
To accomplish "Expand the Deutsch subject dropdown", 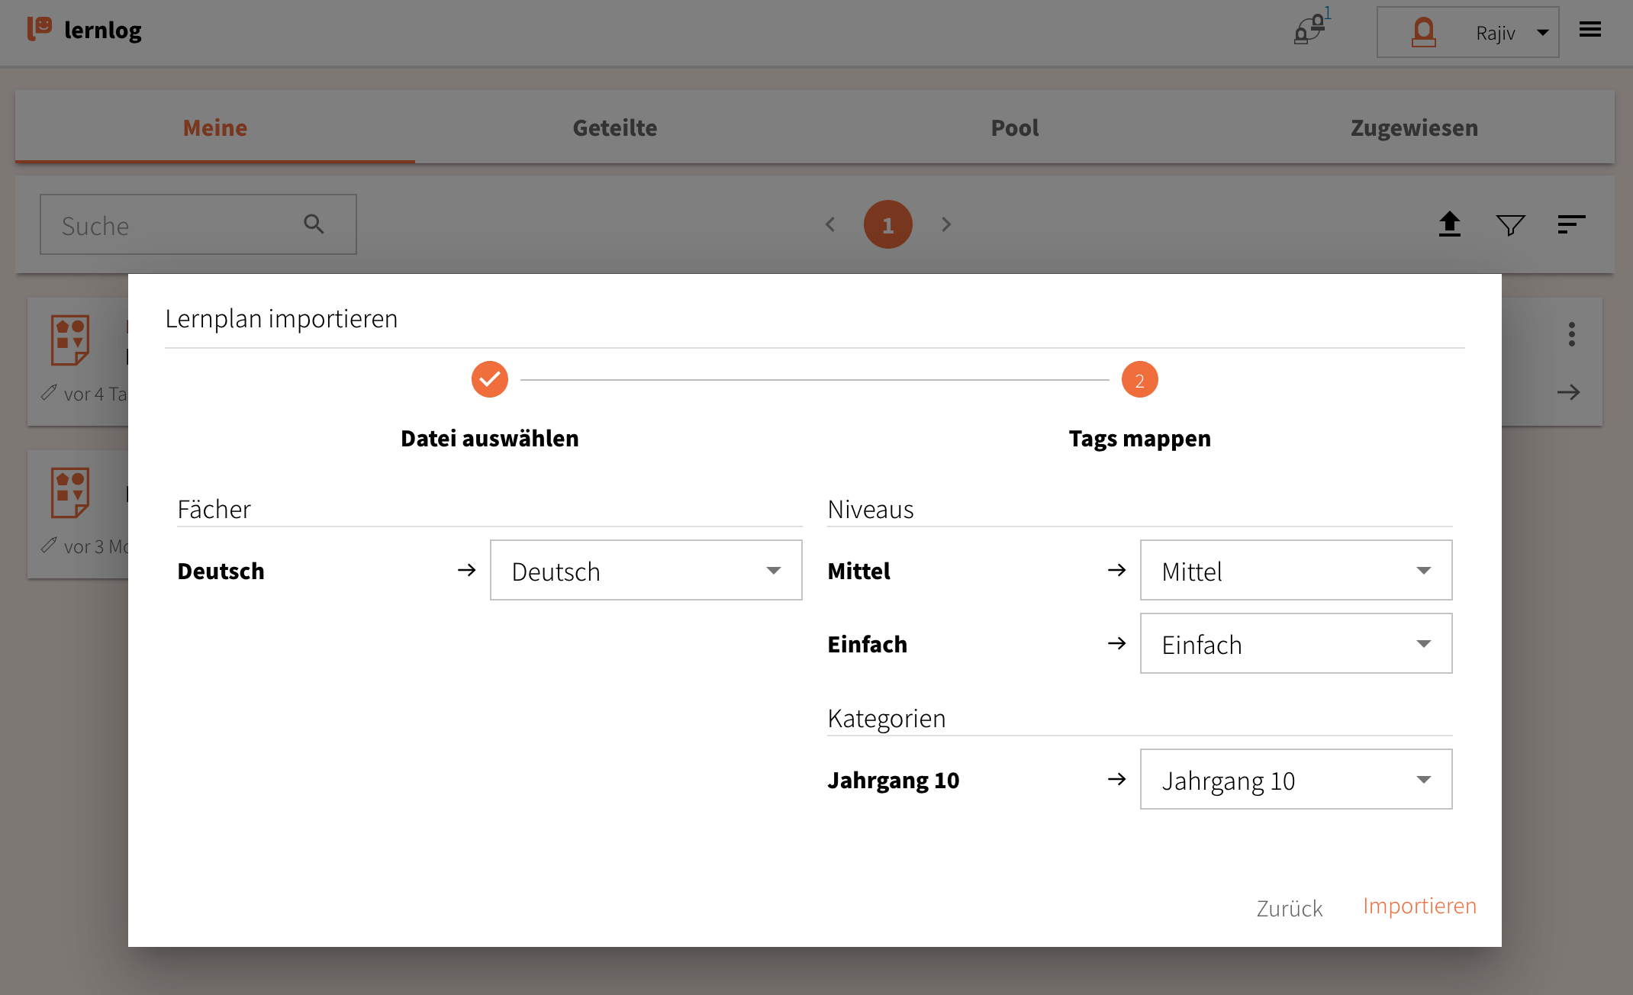I will click(646, 571).
